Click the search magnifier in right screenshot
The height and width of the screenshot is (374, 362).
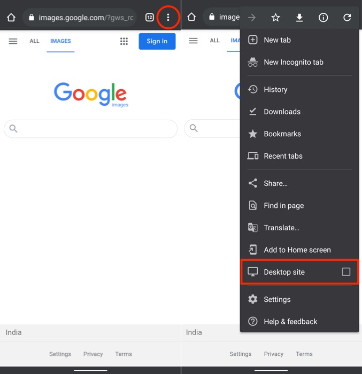(194, 128)
